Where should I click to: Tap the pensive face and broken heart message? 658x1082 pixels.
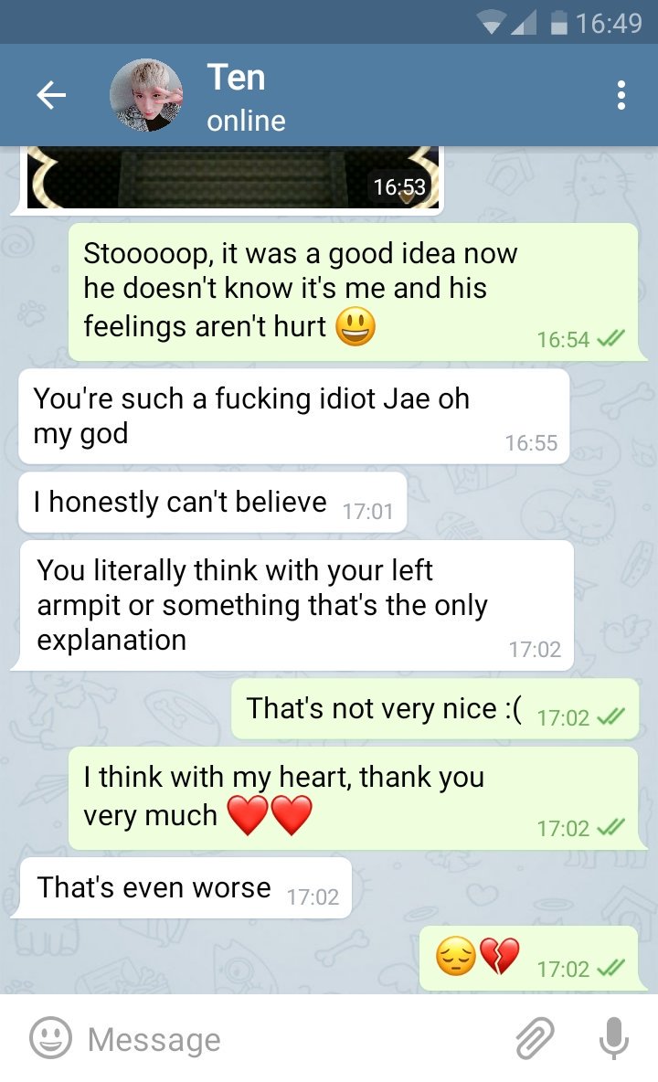pos(529,958)
